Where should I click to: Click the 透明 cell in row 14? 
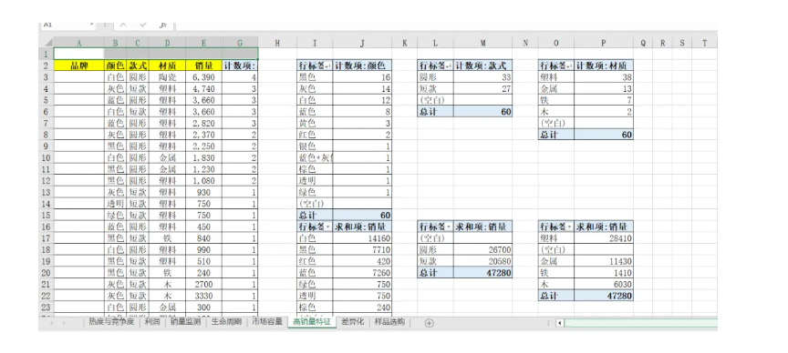click(x=116, y=204)
